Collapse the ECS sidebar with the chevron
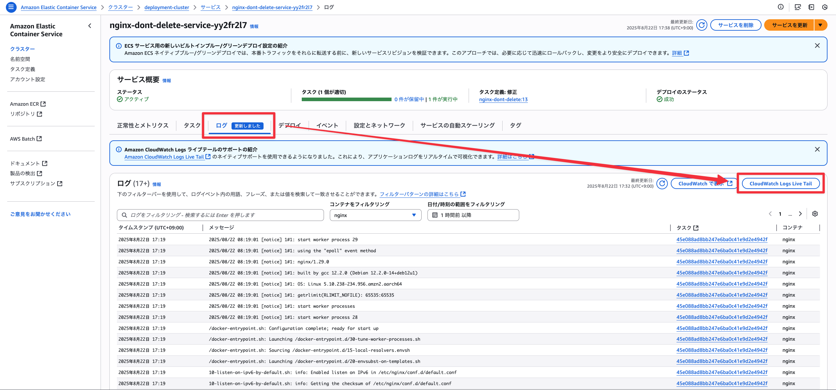 [90, 26]
